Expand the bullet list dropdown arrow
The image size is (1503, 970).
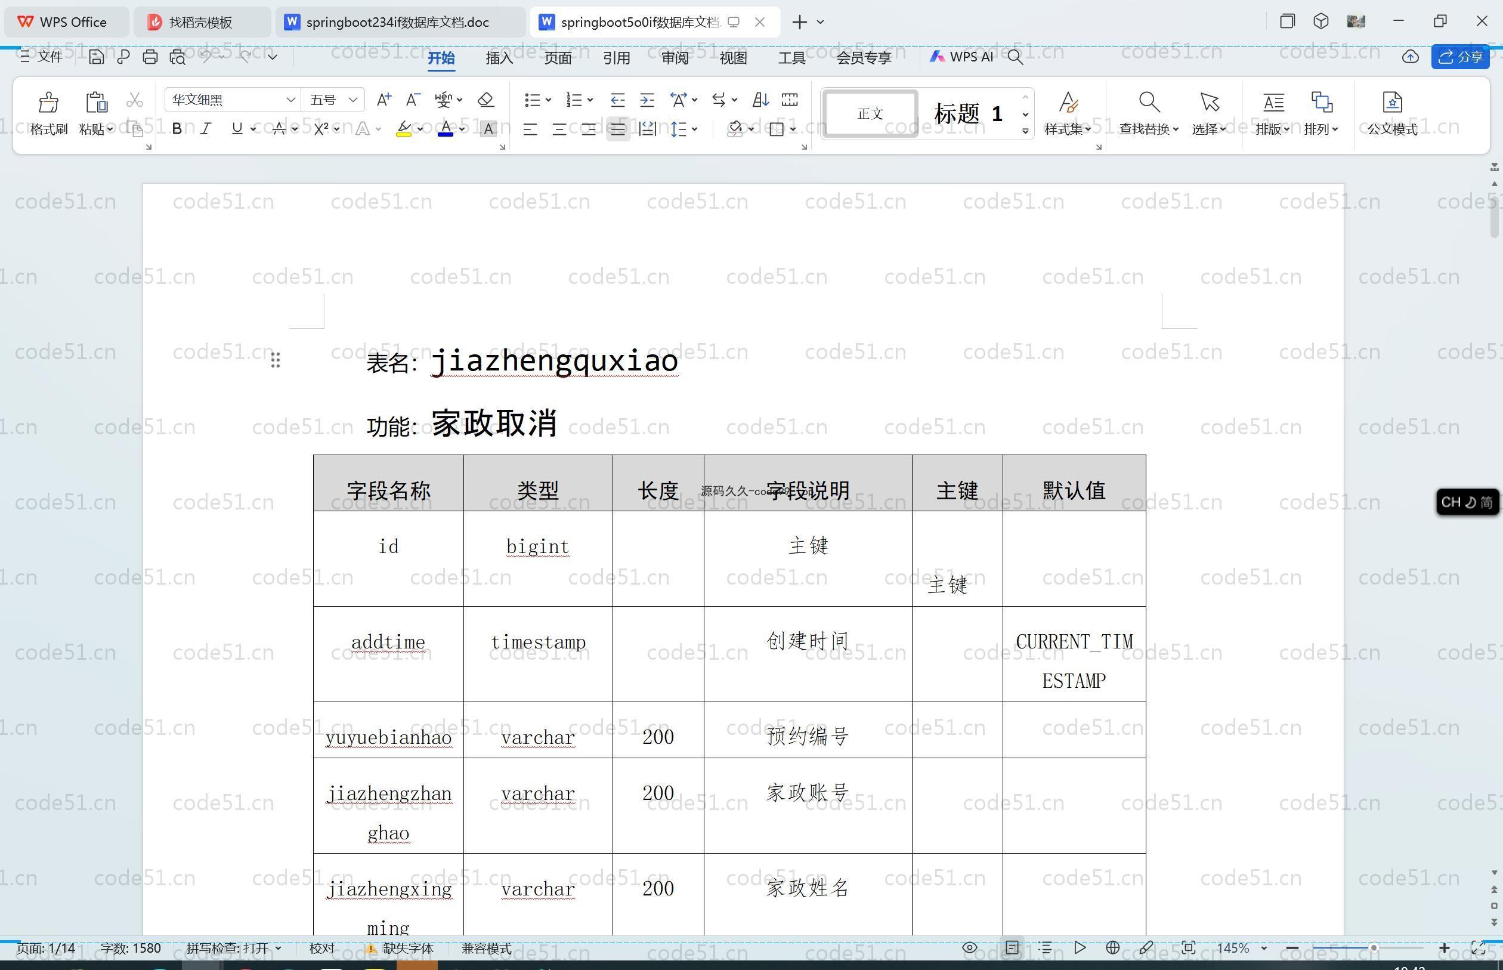tap(549, 100)
